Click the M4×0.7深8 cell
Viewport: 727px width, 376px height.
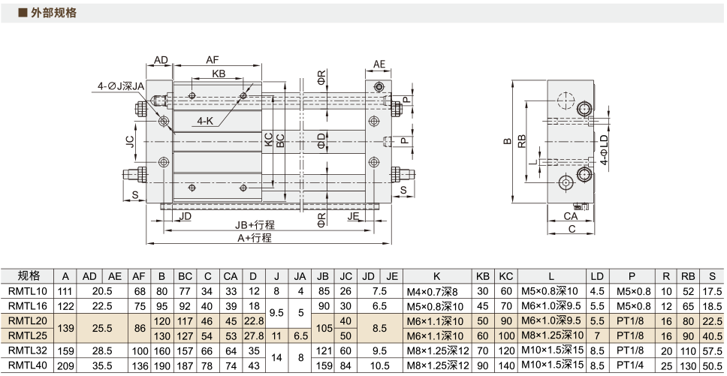[x=432, y=292]
